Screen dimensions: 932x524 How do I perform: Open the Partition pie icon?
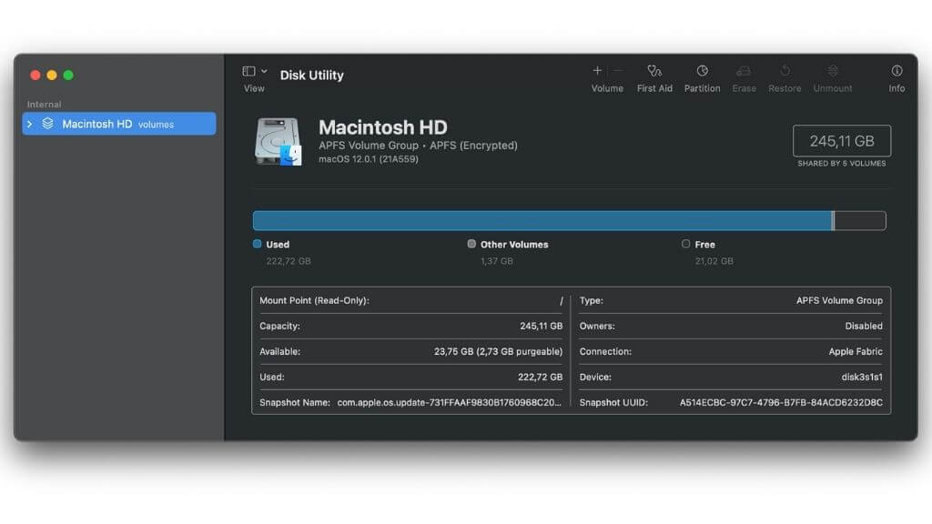(x=702, y=71)
